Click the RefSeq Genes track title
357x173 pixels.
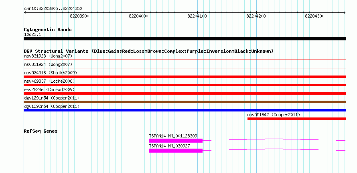pyautogui.click(x=41, y=131)
